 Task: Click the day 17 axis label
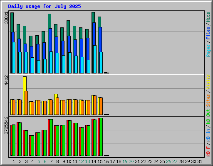pyautogui.click(x=112, y=161)
